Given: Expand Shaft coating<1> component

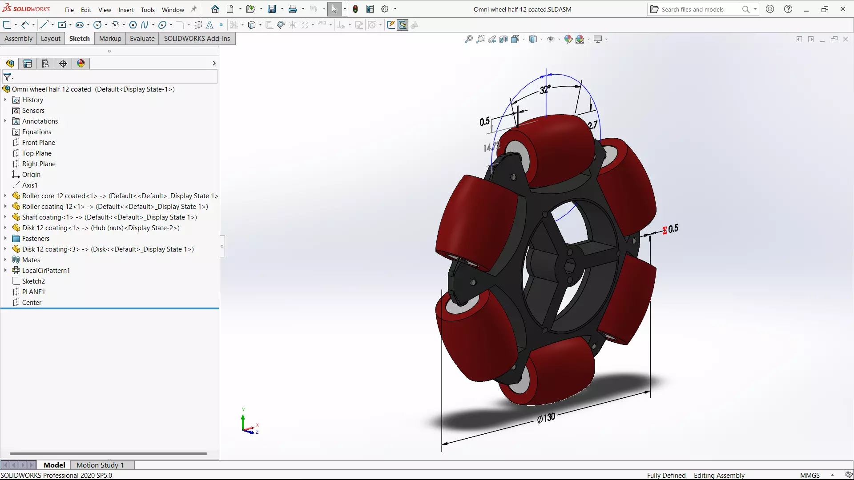Looking at the screenshot, I should (5, 217).
